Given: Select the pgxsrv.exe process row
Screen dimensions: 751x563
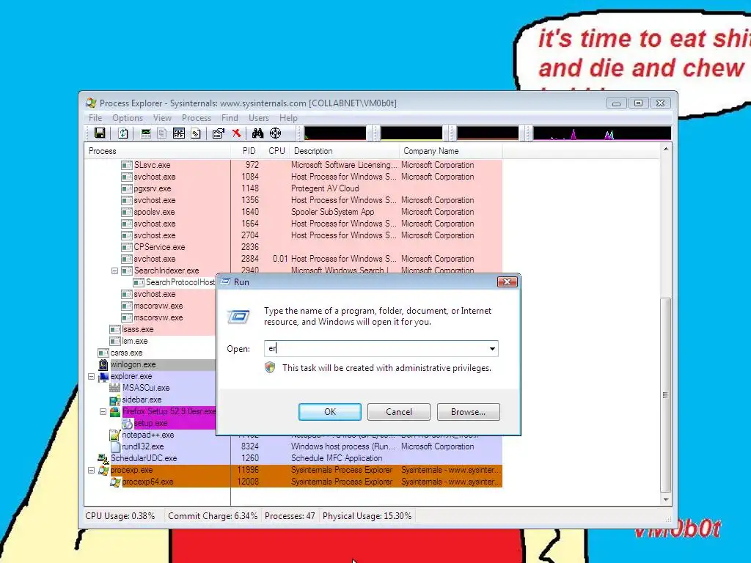Looking at the screenshot, I should point(293,188).
